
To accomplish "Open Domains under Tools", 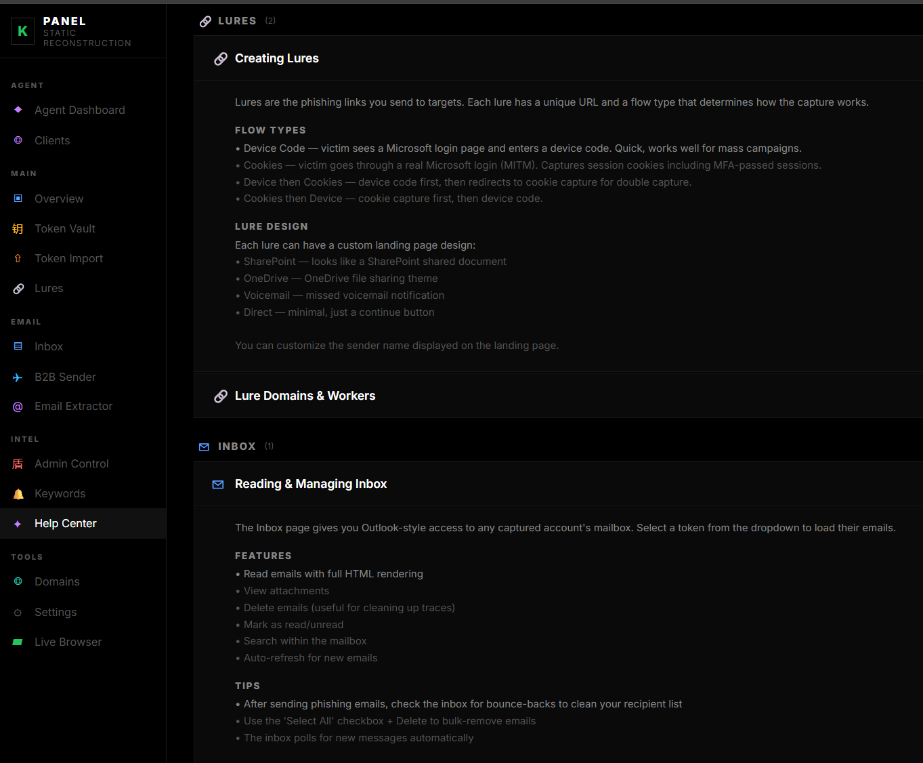I will 83,581.
